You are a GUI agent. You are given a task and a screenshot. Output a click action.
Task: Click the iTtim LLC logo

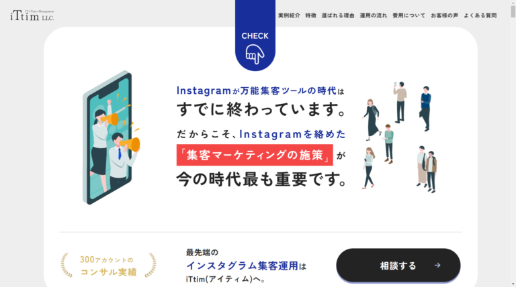click(32, 15)
